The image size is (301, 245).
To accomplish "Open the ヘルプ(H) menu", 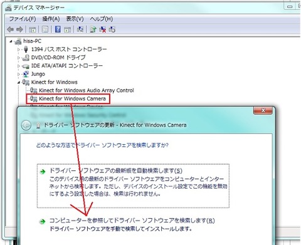I will [102, 19].
